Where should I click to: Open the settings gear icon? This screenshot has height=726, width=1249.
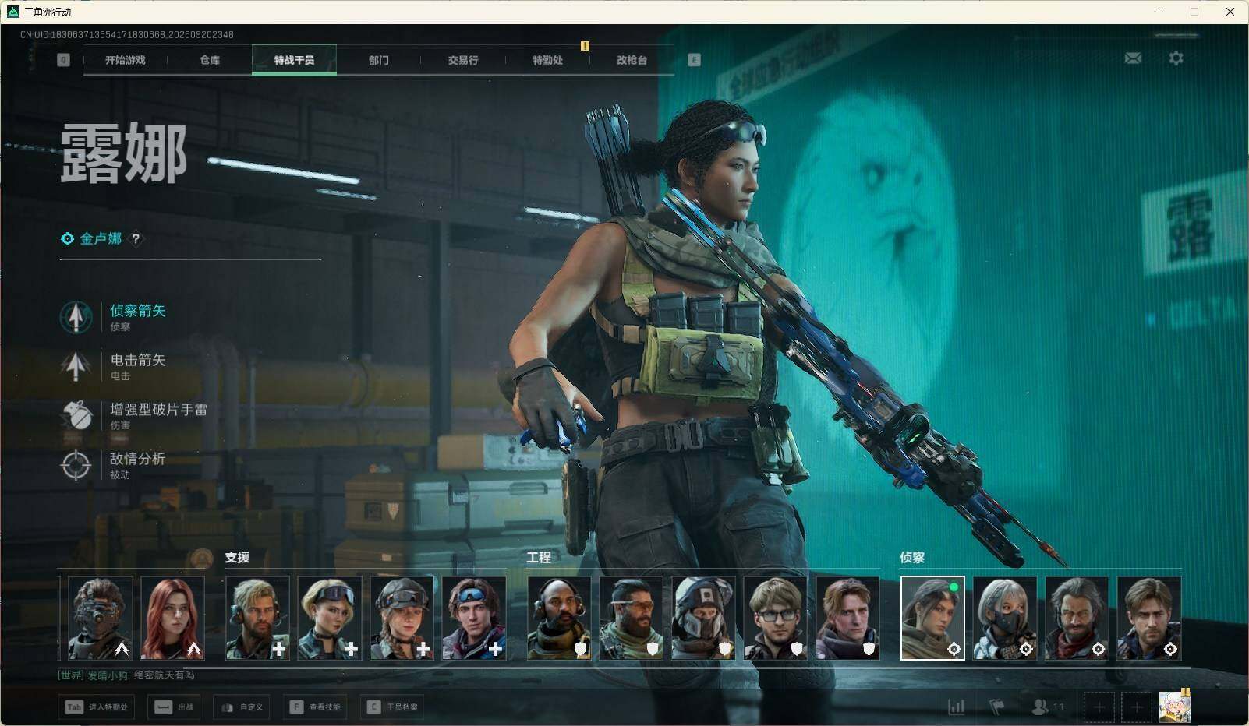(1176, 58)
